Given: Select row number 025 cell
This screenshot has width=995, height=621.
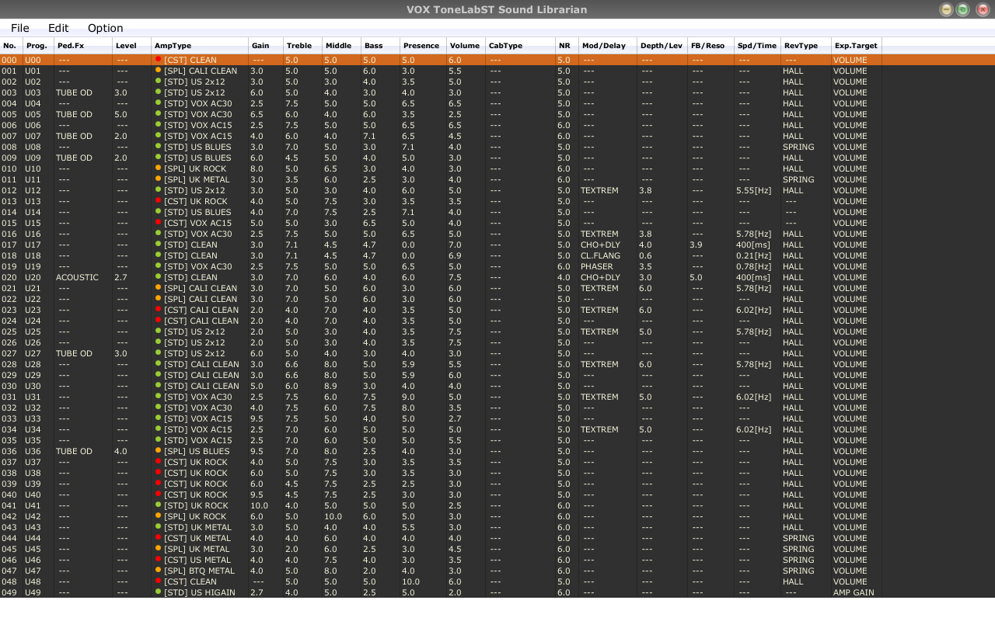Looking at the screenshot, I should point(9,331).
